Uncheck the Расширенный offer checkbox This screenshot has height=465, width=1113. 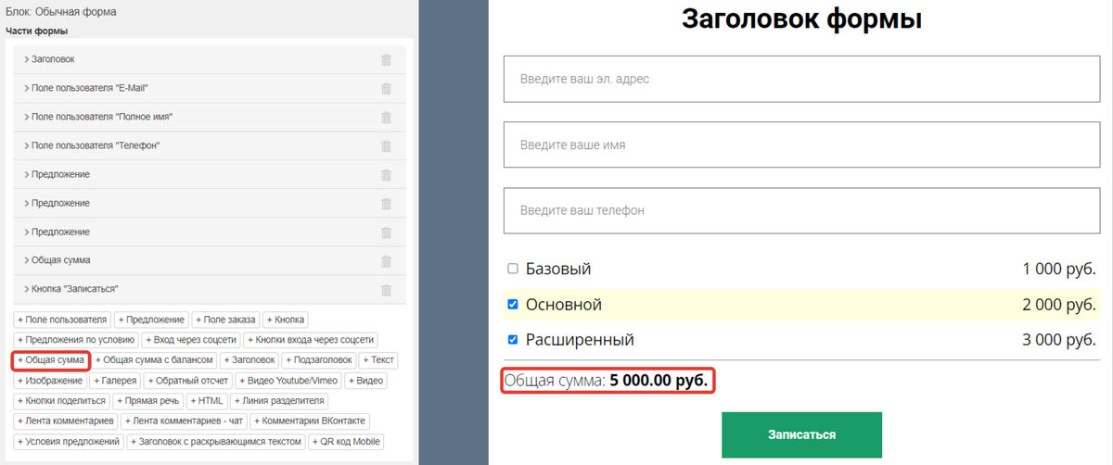tap(513, 340)
